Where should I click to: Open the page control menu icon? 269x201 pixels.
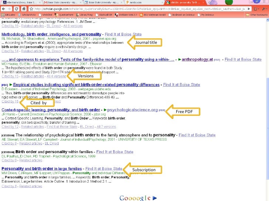point(256,9)
